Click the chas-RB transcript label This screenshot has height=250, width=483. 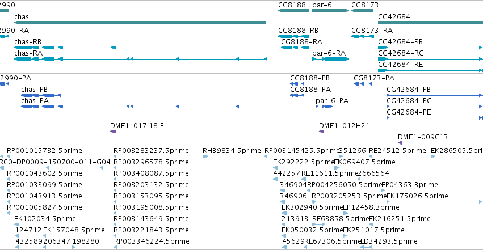pyautogui.click(x=28, y=42)
